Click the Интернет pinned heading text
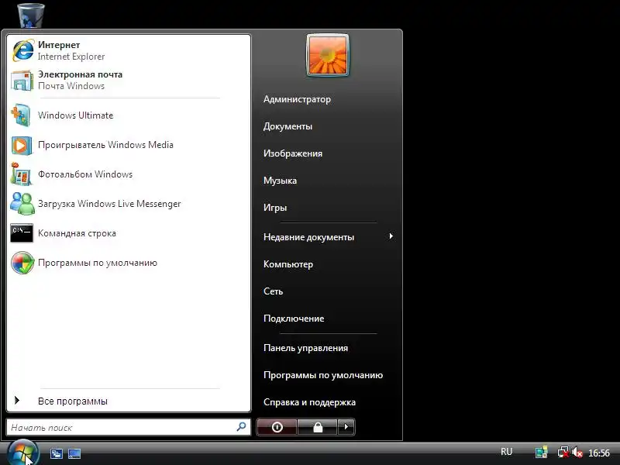Image resolution: width=620 pixels, height=465 pixels. [59, 45]
